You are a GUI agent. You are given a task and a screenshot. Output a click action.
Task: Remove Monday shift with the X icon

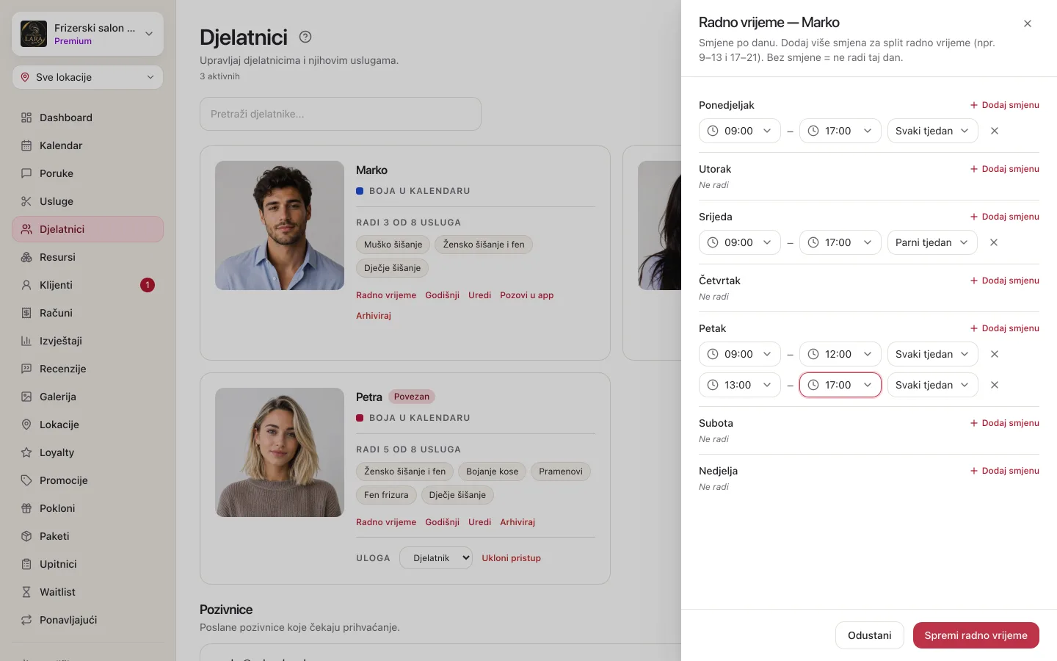point(995,131)
